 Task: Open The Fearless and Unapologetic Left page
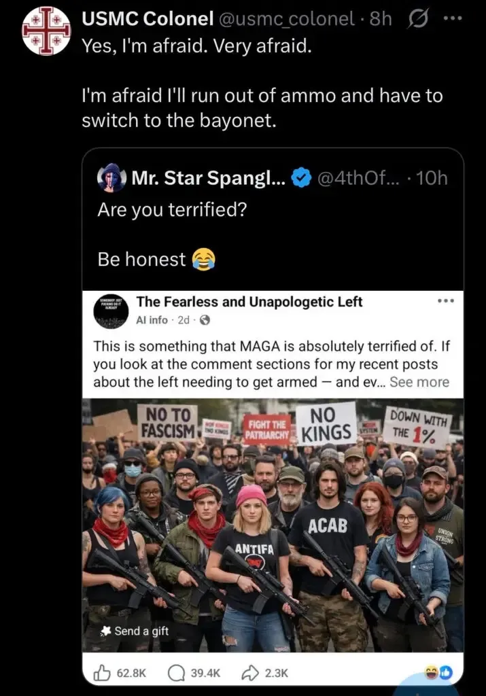pyautogui.click(x=249, y=302)
